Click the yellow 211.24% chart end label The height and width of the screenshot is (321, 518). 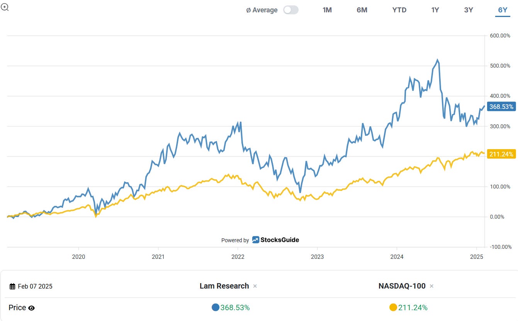[501, 154]
